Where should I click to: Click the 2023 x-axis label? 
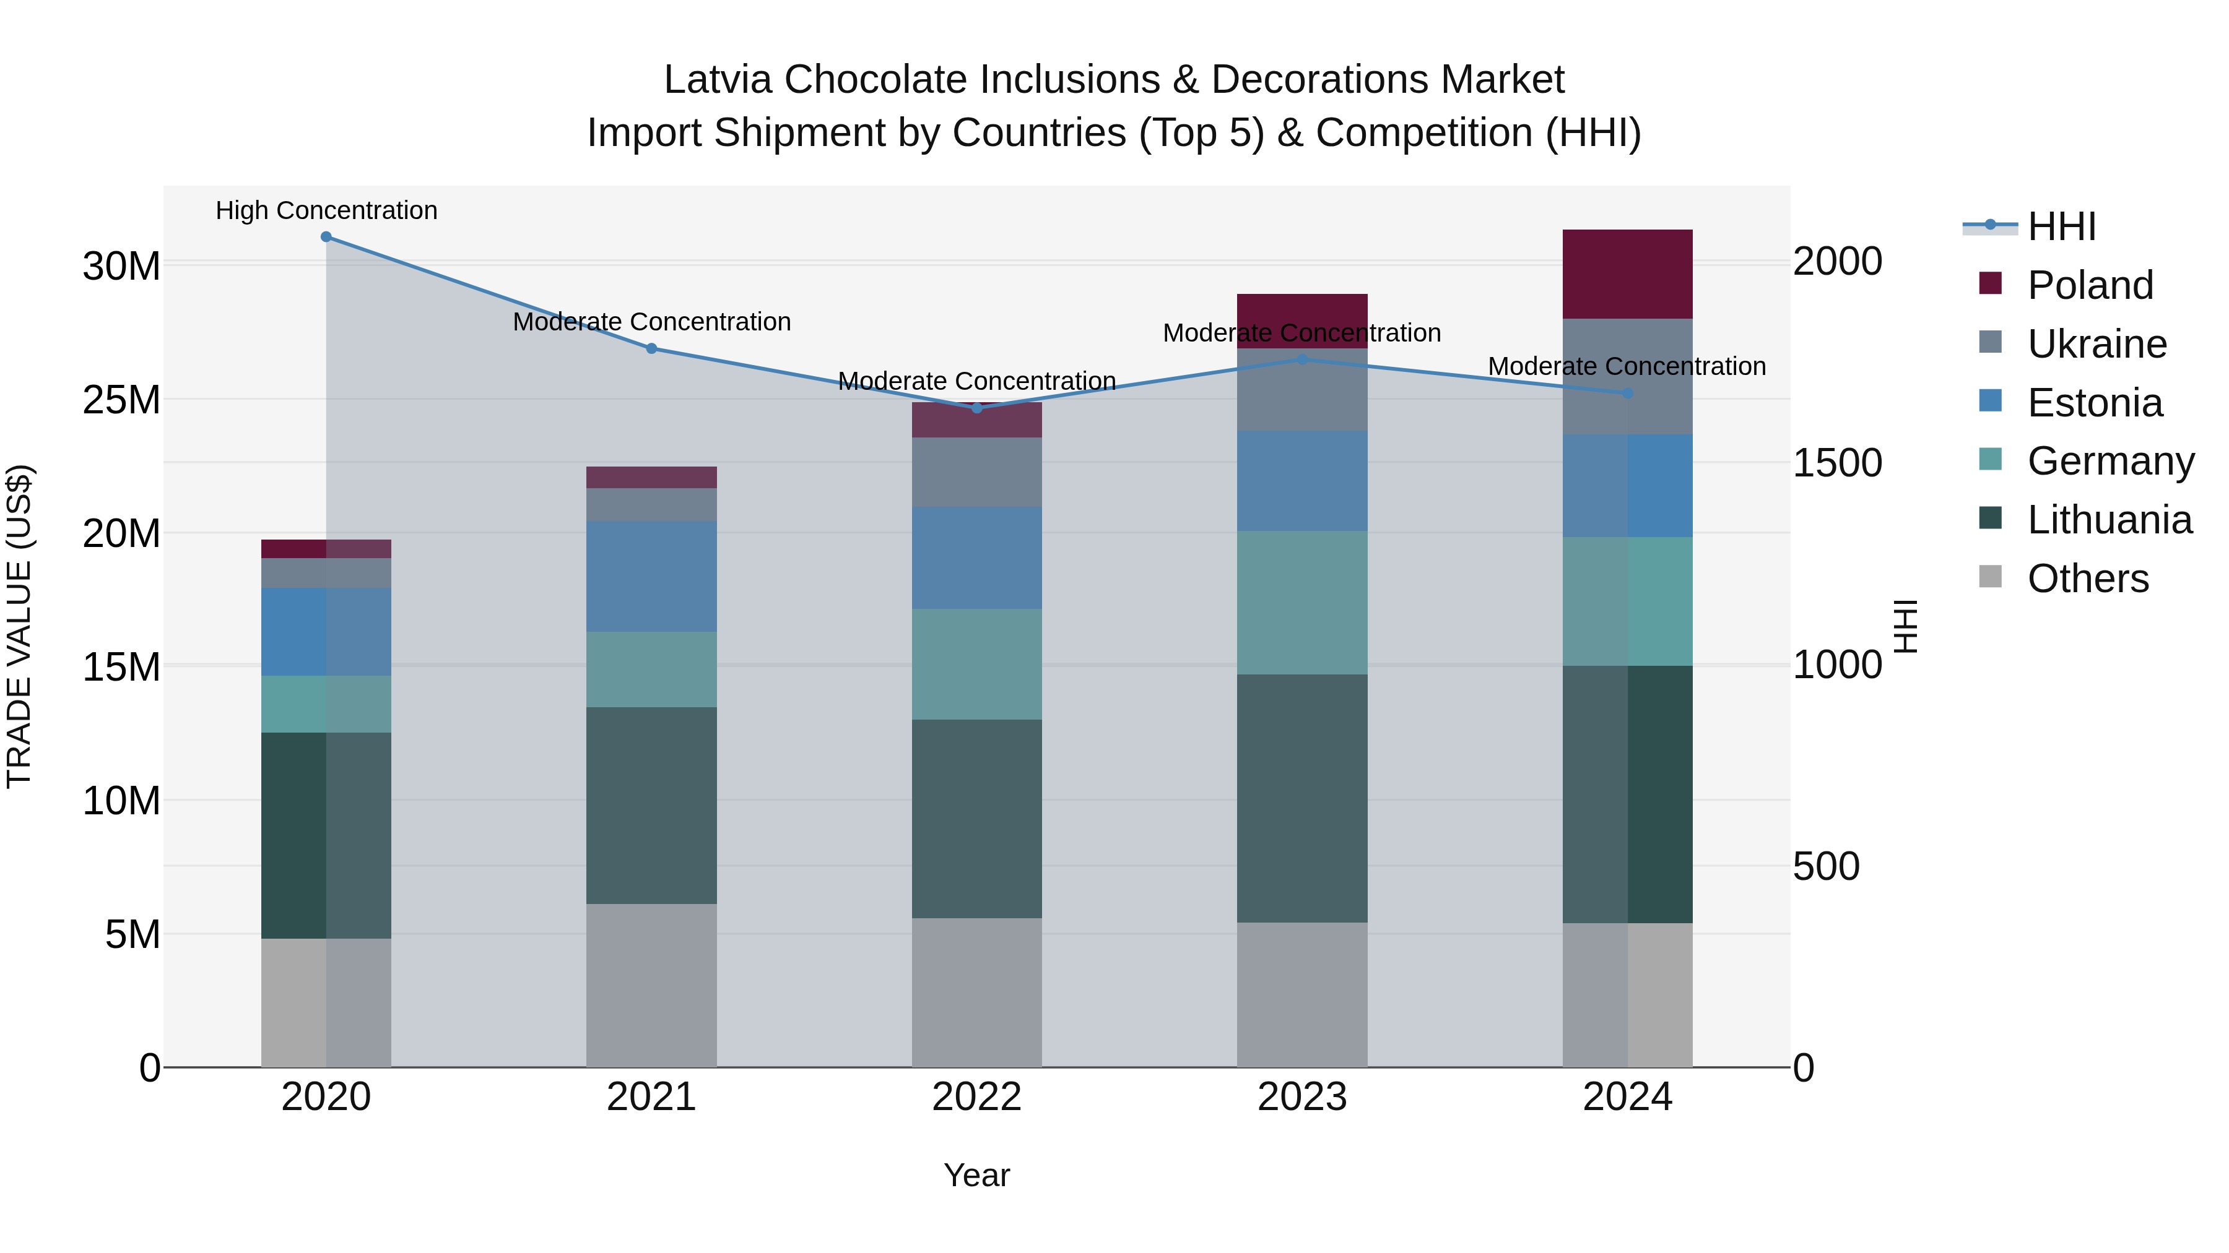(x=1302, y=1097)
